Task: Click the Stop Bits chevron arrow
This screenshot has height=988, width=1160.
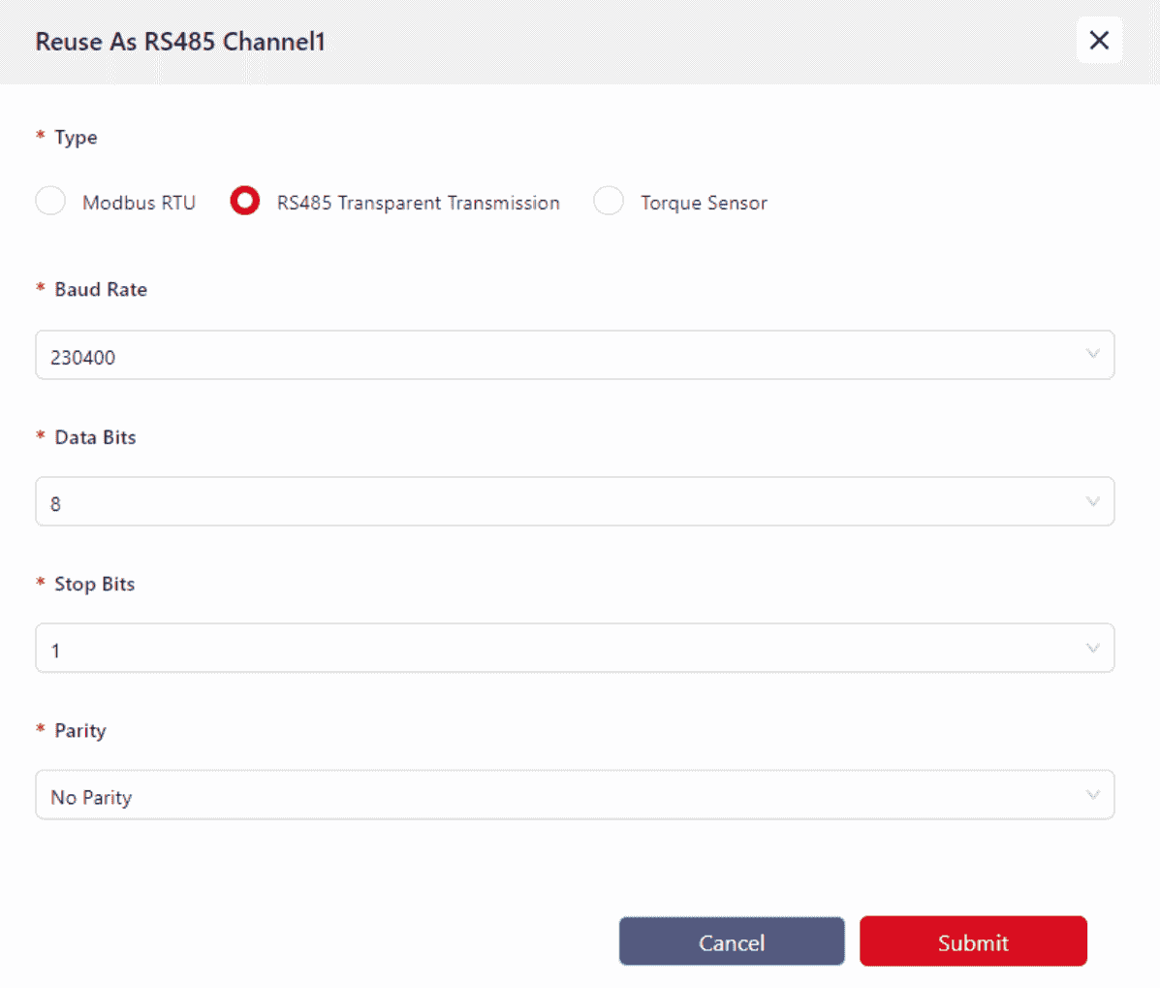Action: [x=1092, y=648]
